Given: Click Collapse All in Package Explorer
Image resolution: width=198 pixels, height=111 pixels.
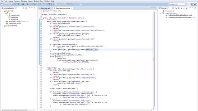Looking at the screenshot, I should click(x=24, y=8).
